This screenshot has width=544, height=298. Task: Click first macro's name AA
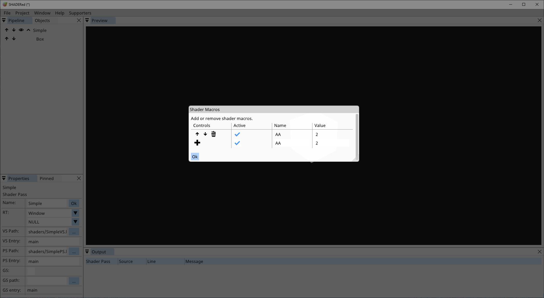tap(278, 134)
